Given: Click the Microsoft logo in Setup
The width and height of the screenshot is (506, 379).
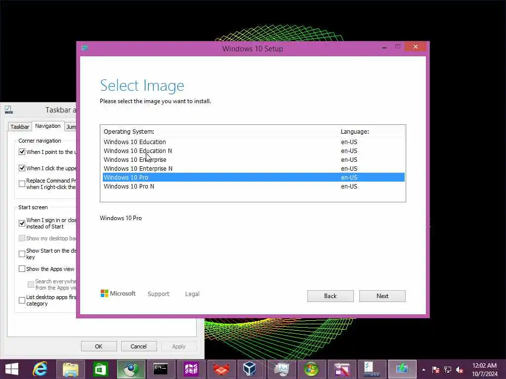Looking at the screenshot, I should (118, 293).
